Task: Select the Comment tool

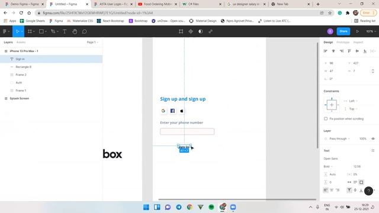Action: pyautogui.click(x=84, y=31)
